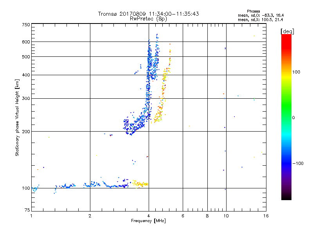Click the x-axis tick label "10"
The image size is (313, 235).
(226, 216)
